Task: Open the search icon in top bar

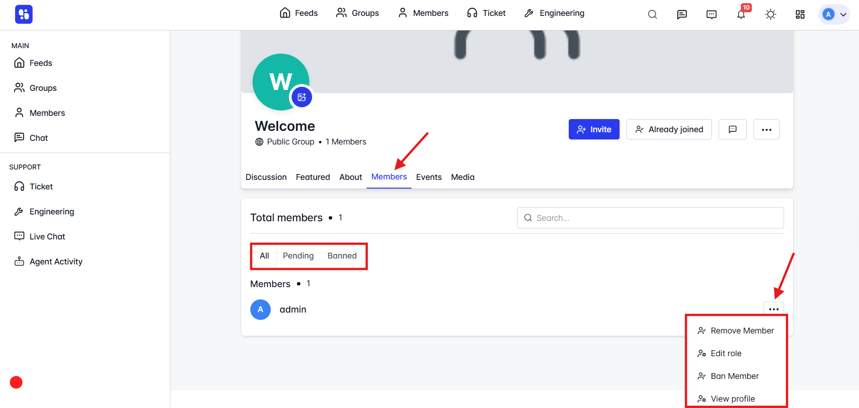Action: pos(652,15)
